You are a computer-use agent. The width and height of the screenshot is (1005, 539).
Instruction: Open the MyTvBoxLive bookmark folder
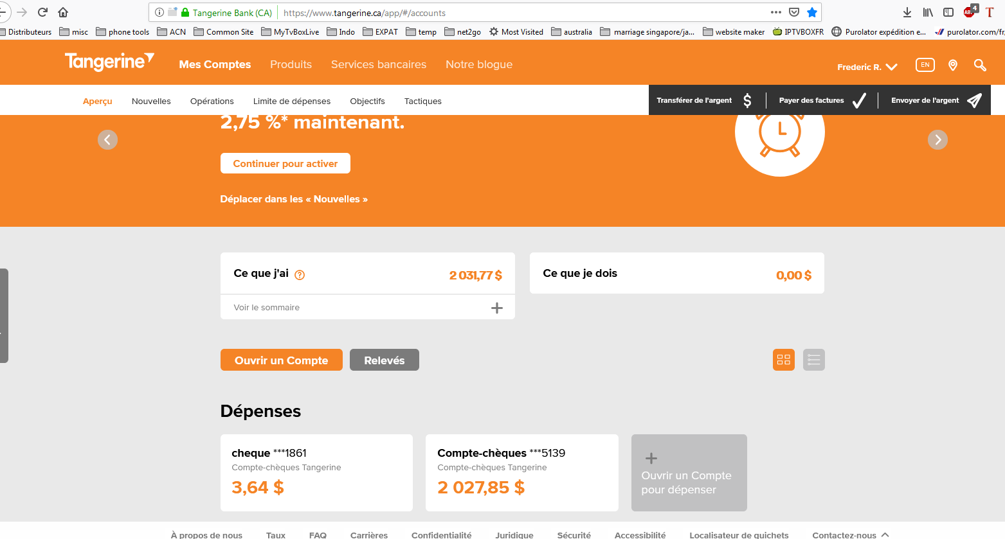[x=290, y=31]
